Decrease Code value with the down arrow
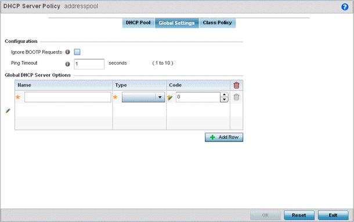The width and height of the screenshot is (354, 222). pos(224,100)
